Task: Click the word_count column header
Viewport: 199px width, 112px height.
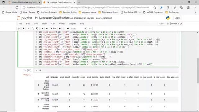Action: click(x=65, y=77)
